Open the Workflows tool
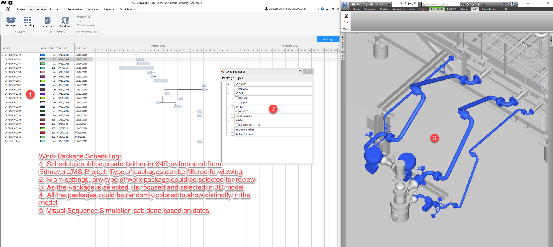This screenshot has height=247, width=553. pos(65,22)
